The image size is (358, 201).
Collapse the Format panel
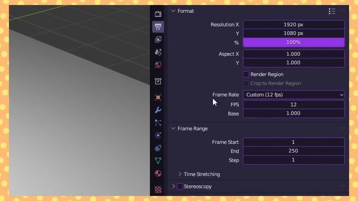[173, 11]
